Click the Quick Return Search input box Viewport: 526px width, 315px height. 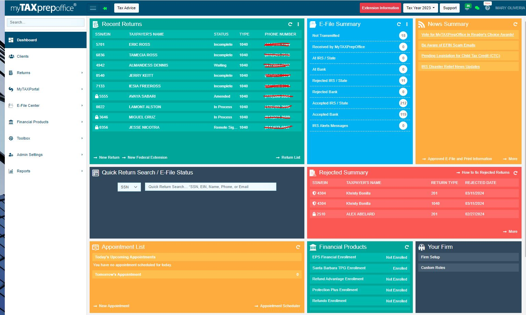[210, 187]
